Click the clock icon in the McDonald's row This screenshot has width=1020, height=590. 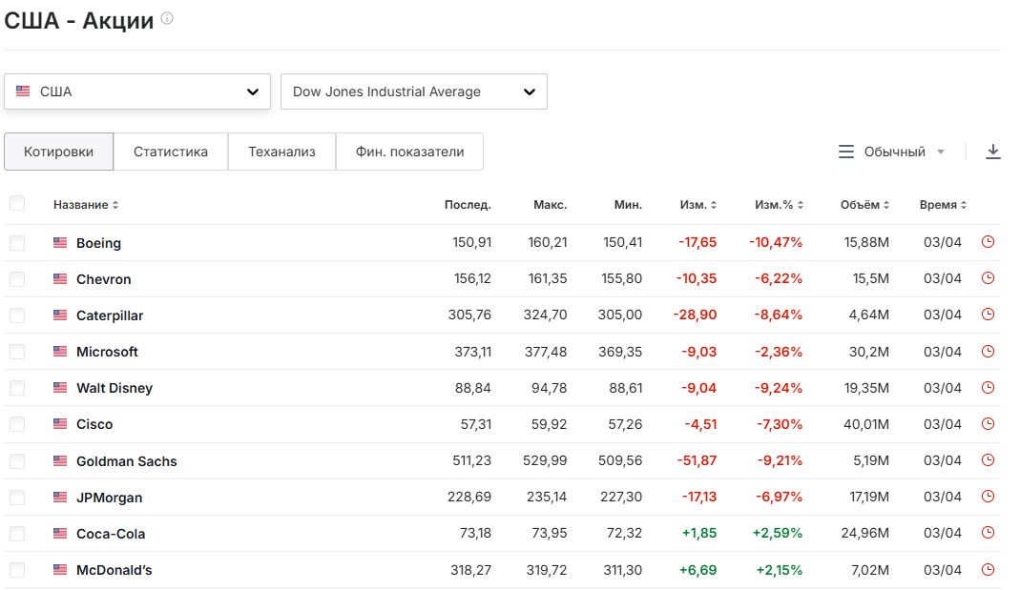pyautogui.click(x=988, y=570)
